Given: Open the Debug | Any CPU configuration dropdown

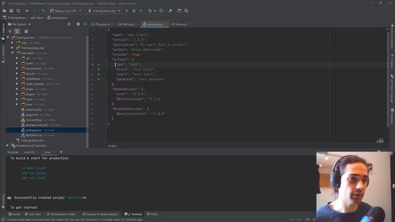Looking at the screenshot, I should [x=66, y=11].
